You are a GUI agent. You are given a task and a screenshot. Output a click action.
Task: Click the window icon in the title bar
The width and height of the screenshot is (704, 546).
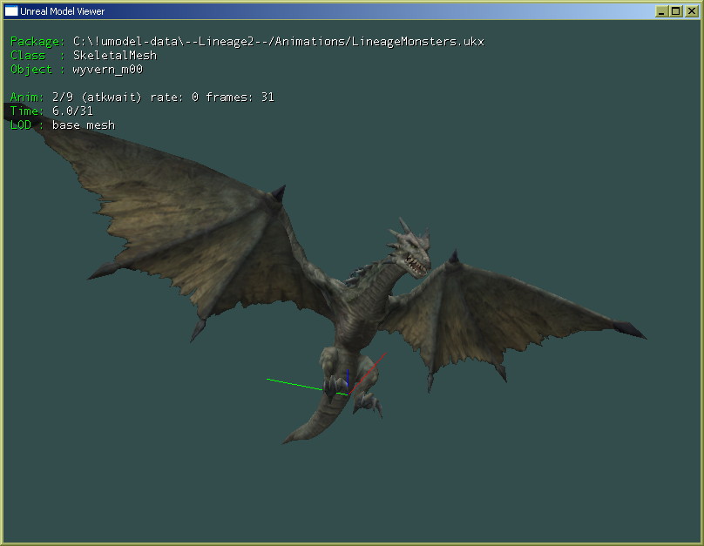point(11,11)
